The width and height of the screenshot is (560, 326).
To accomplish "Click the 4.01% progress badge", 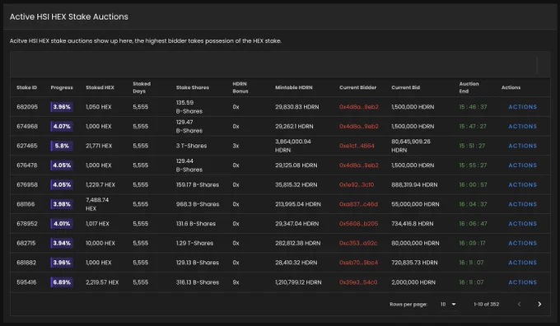I will pyautogui.click(x=62, y=224).
